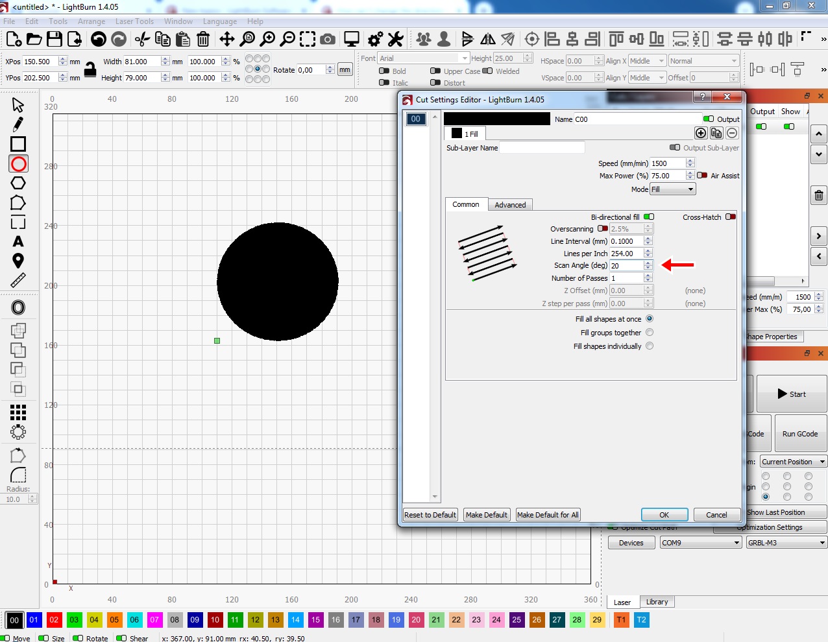This screenshot has height=642, width=828.
Task: Open the Font Arial dropdown
Action: [423, 58]
